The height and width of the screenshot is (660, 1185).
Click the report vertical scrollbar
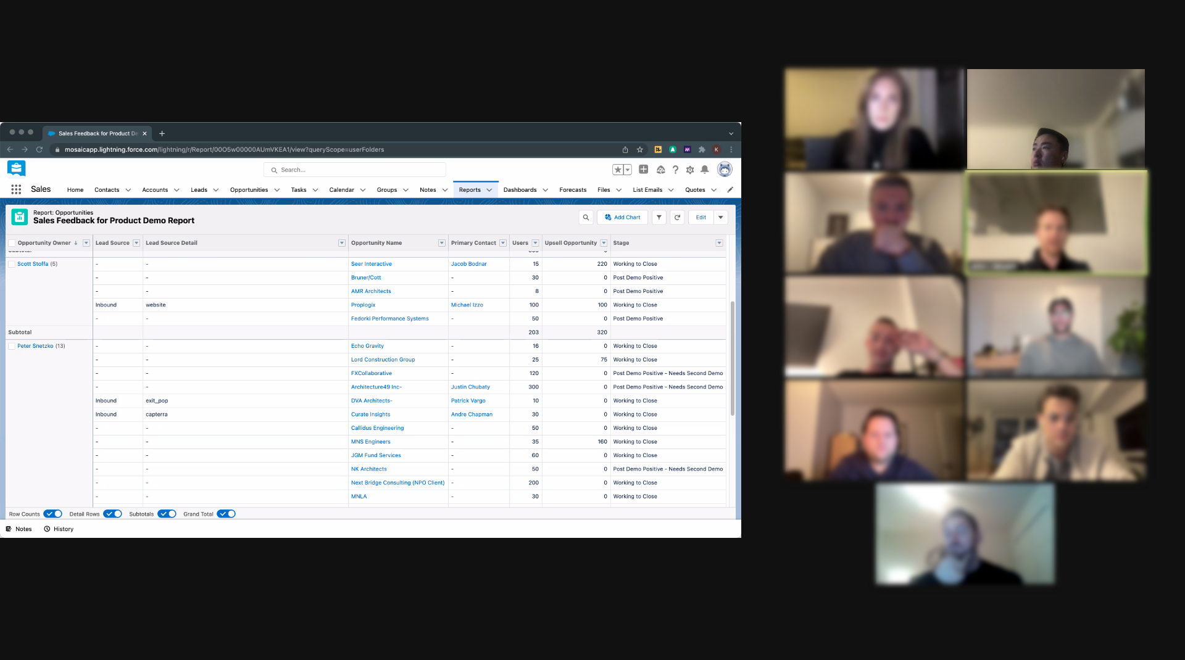click(733, 358)
